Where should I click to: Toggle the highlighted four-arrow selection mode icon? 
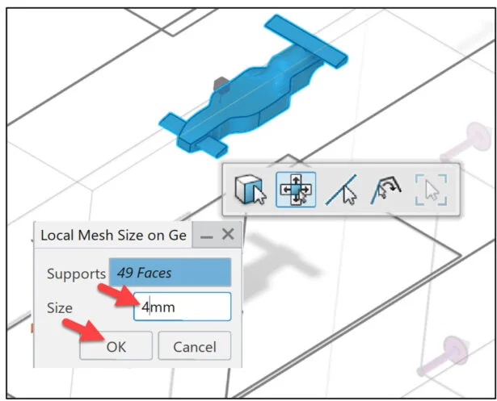tap(296, 190)
